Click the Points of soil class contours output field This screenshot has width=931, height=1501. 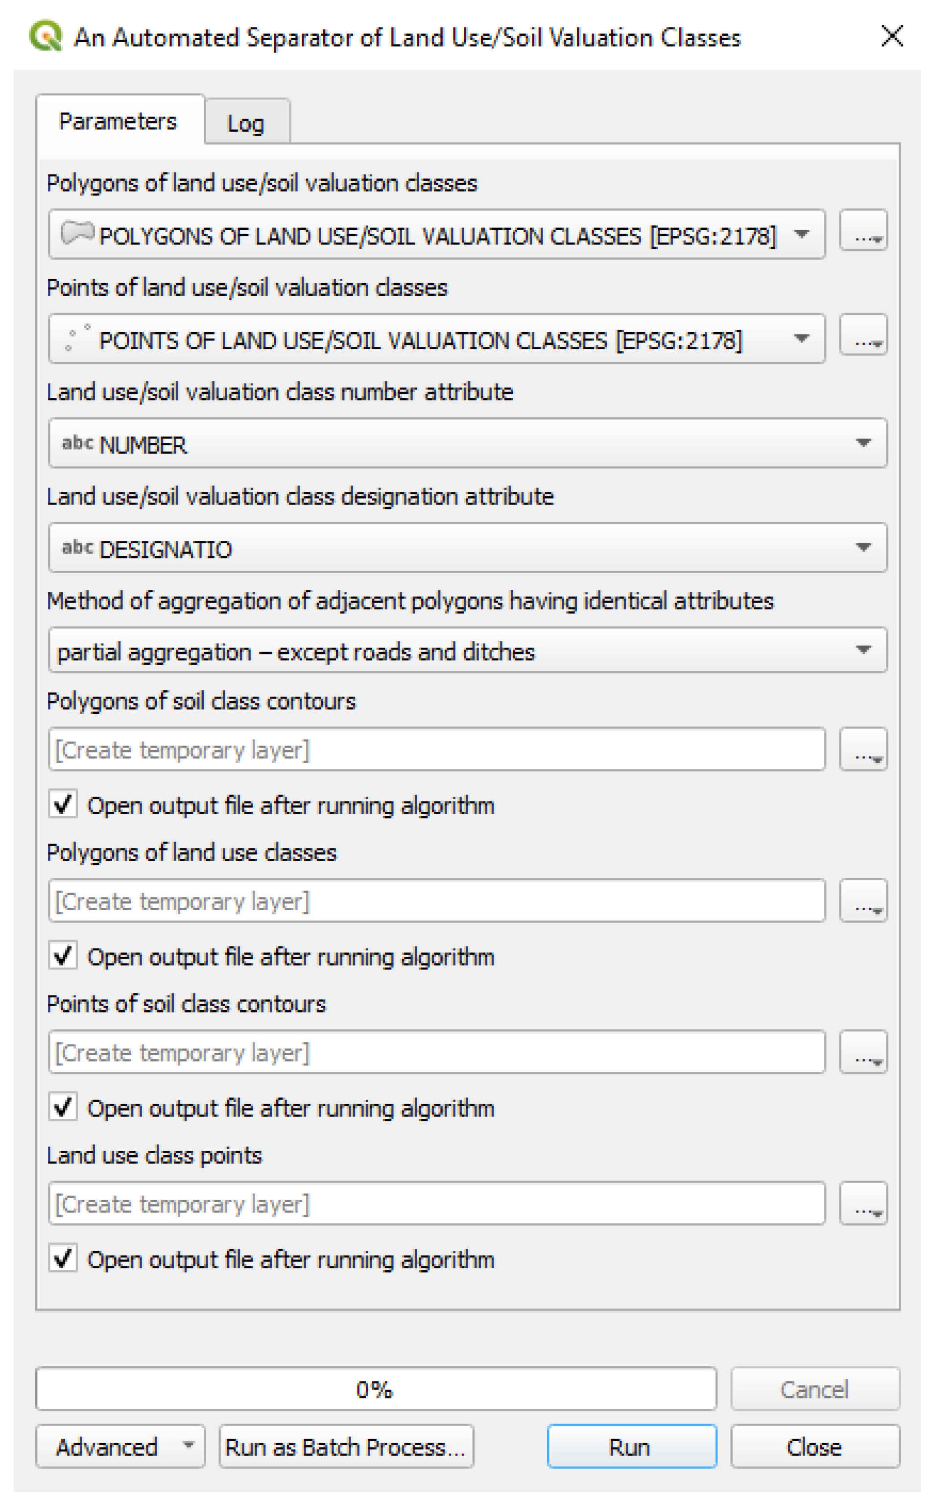pyautogui.click(x=436, y=1052)
